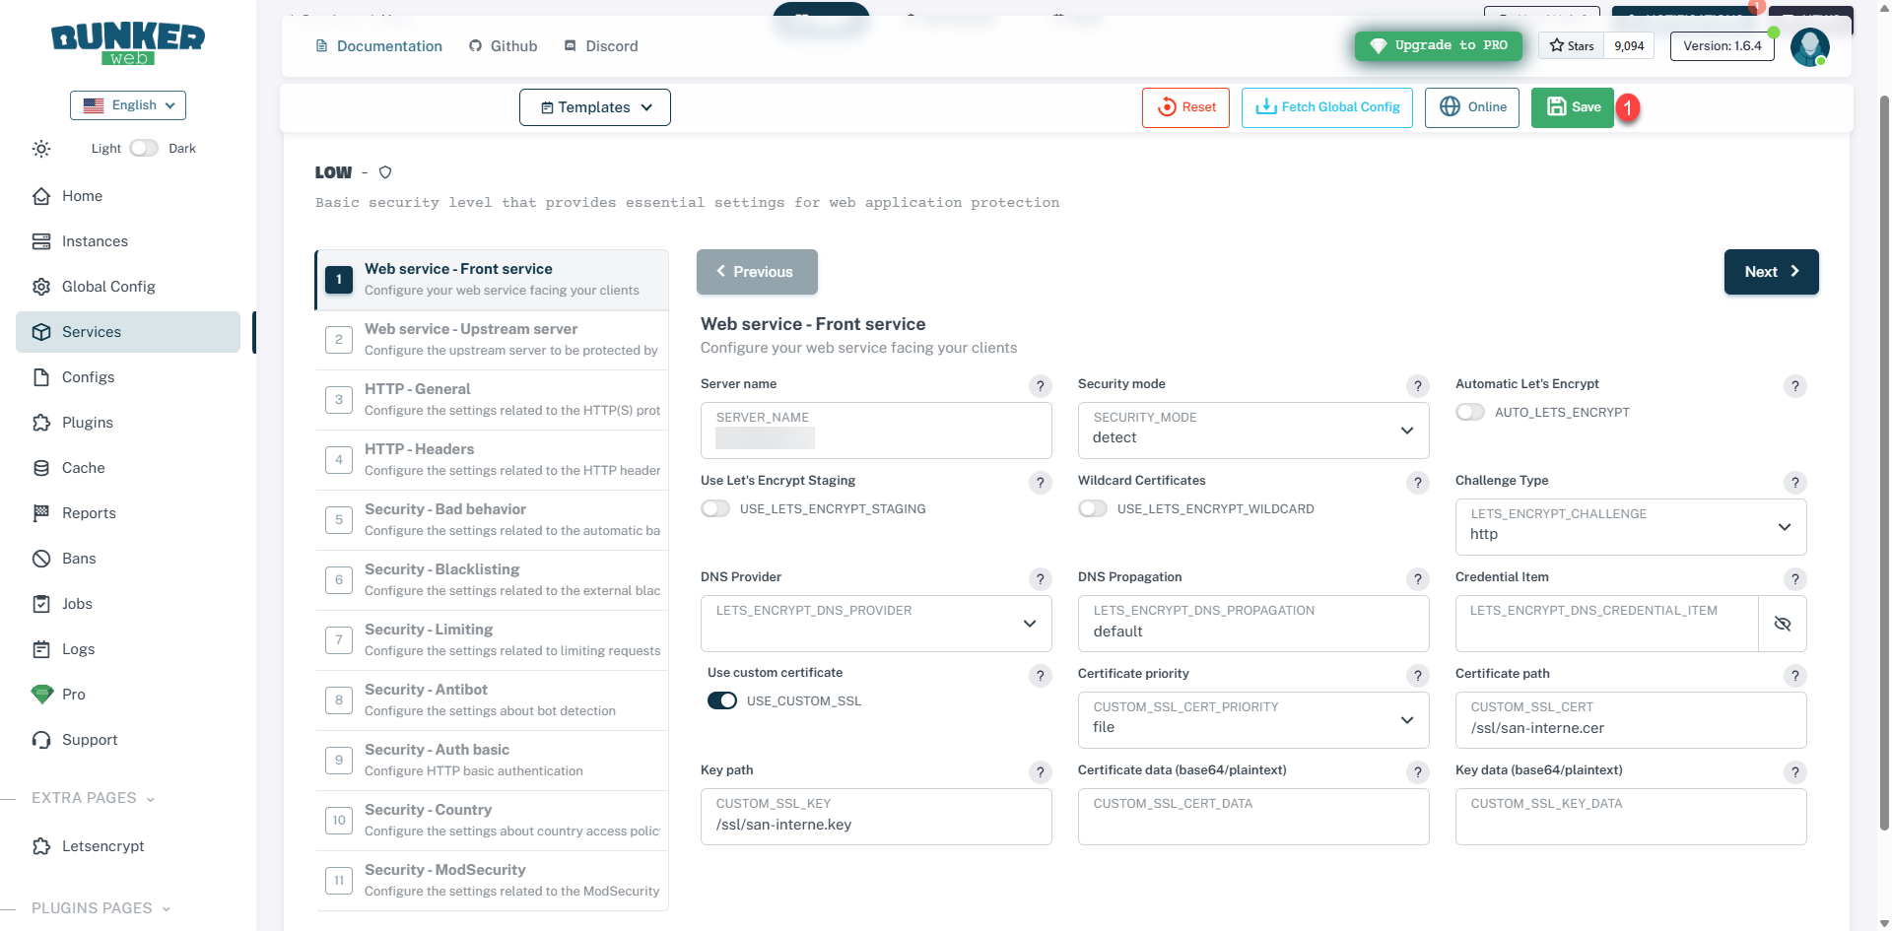
Task: Select the Security - Antibot step
Action: click(x=491, y=700)
